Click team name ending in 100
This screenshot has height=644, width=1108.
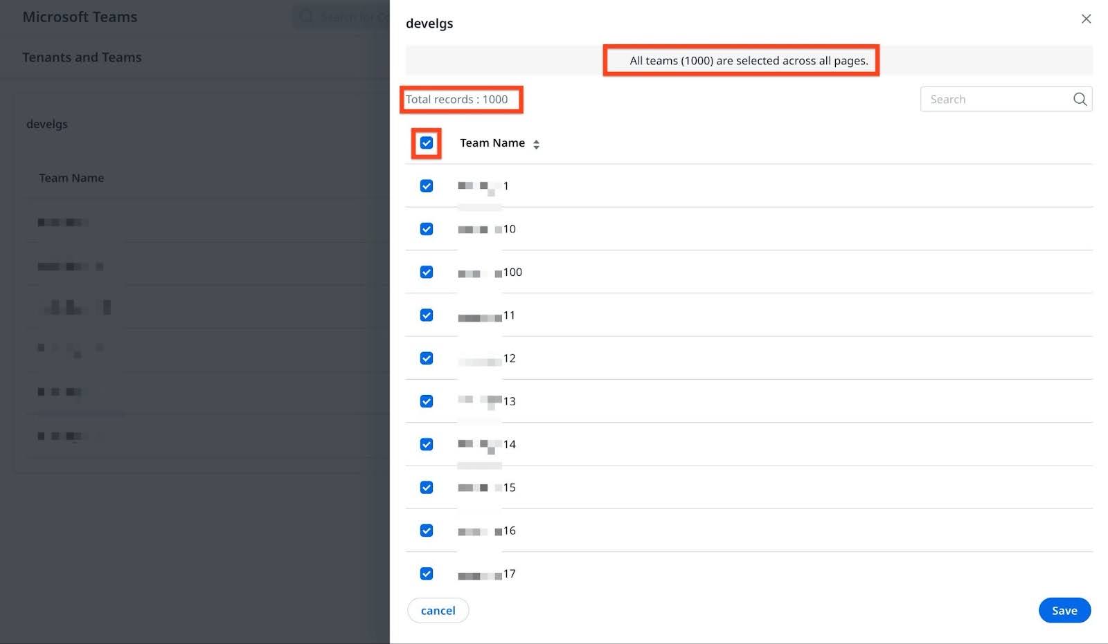pos(490,273)
